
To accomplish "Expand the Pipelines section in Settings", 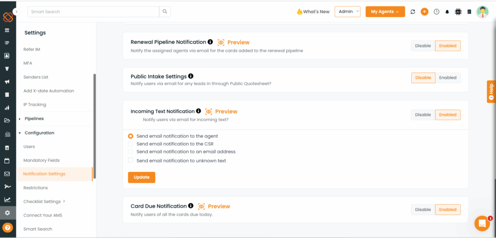I will click(x=34, y=119).
